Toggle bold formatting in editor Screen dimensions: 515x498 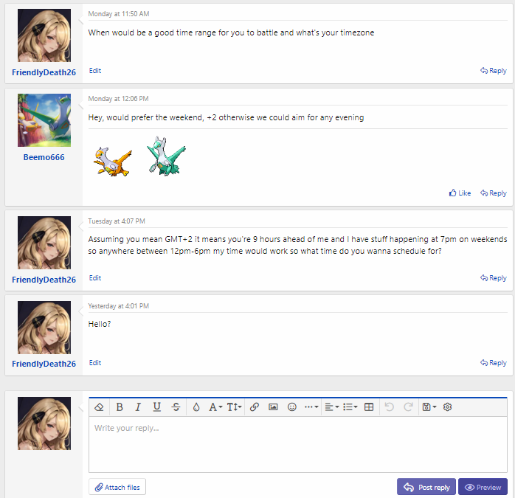pyautogui.click(x=120, y=407)
